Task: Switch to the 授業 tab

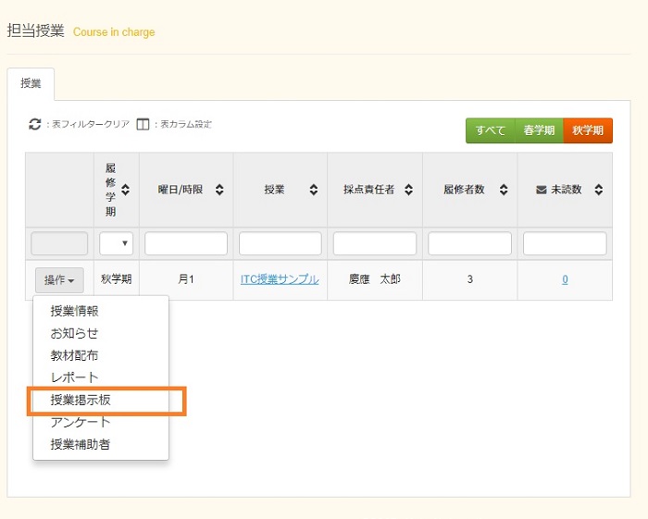Action: coord(31,83)
